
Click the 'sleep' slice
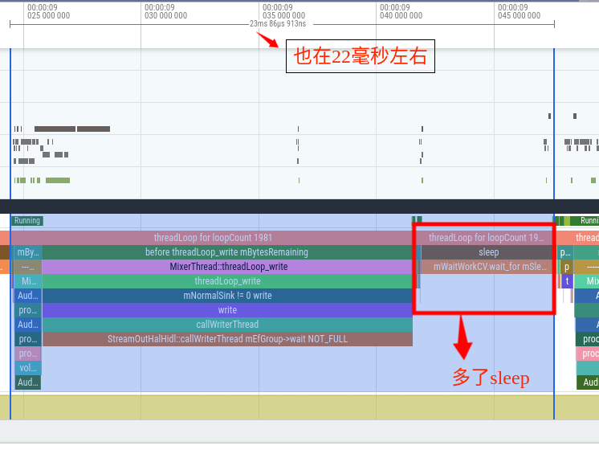coord(487,252)
